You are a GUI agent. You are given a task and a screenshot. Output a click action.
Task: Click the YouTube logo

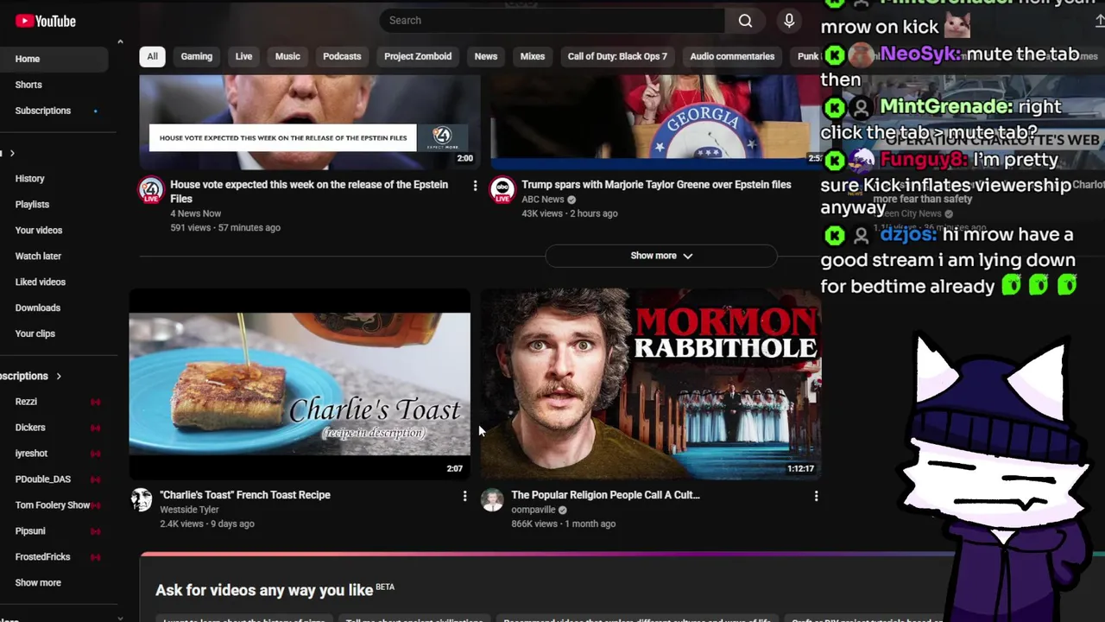click(45, 21)
